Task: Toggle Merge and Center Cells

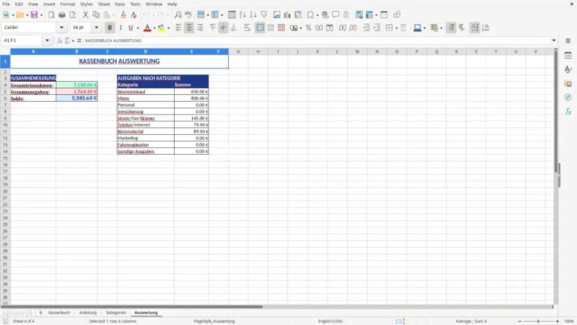Action: tap(260, 28)
